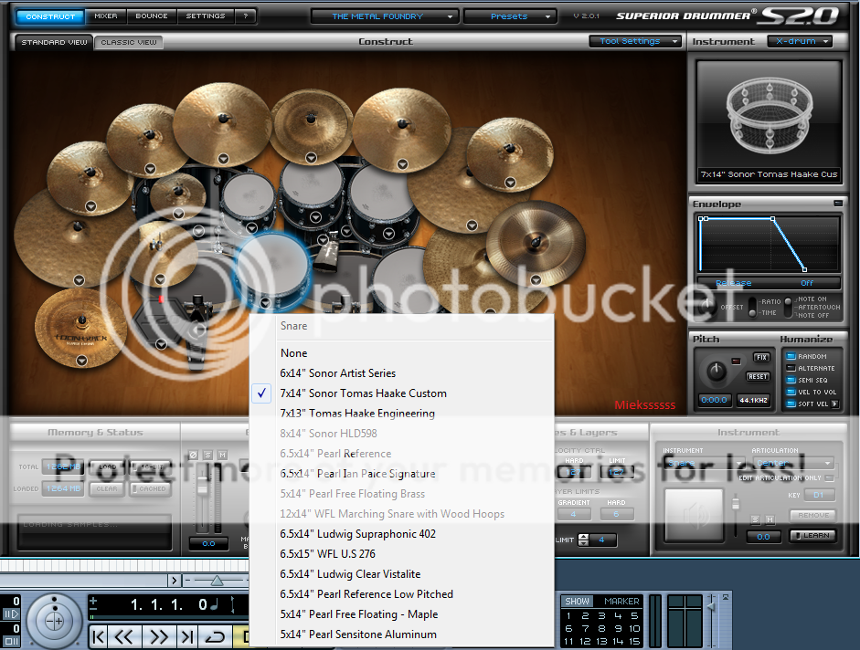Click the mixer channel volume fader
The height and width of the screenshot is (650, 860).
pos(203,485)
